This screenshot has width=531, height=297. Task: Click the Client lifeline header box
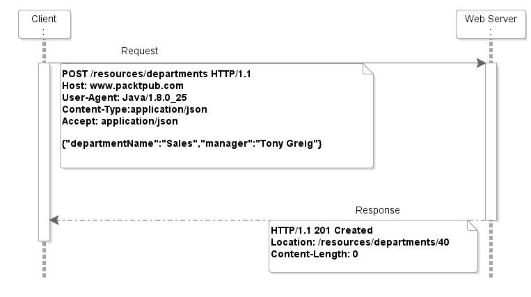[44, 25]
